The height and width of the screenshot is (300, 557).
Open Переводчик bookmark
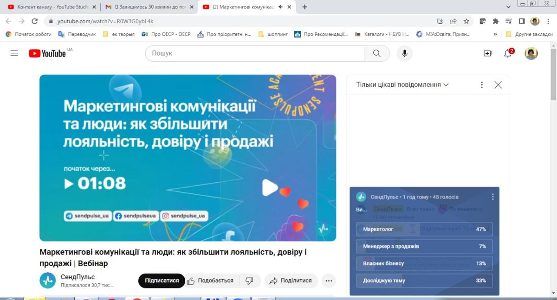coord(77,34)
